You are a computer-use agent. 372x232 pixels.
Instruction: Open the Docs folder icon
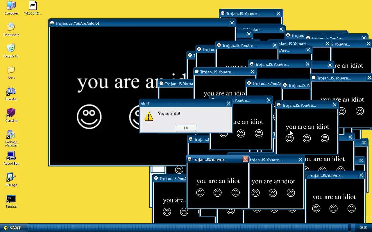pos(11,72)
